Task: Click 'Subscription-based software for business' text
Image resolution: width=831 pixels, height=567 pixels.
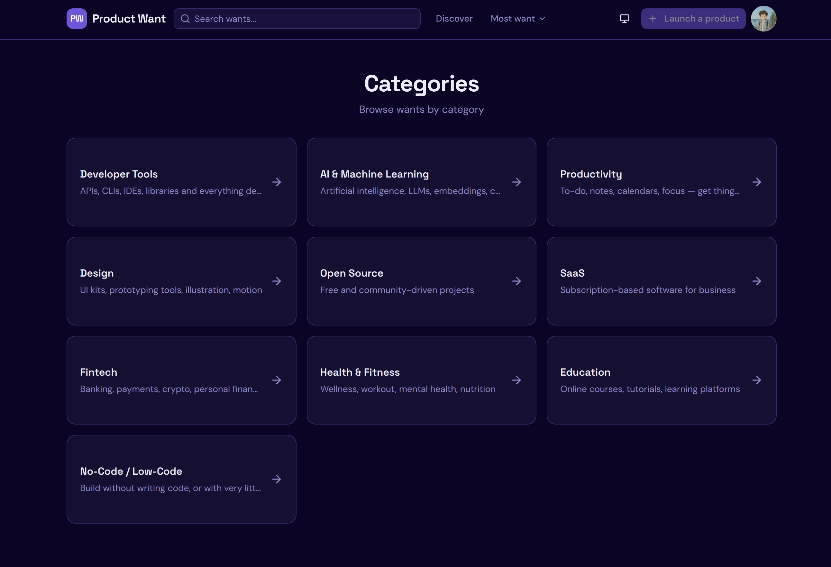Action: pos(648,290)
